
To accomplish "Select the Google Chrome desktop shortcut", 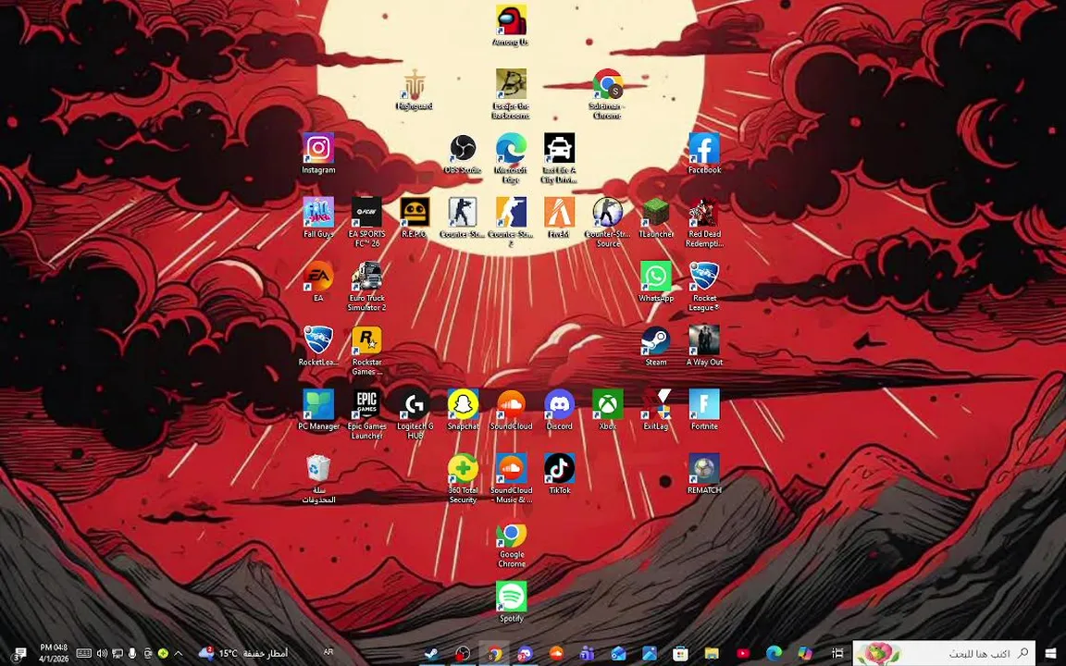I will coord(511,544).
